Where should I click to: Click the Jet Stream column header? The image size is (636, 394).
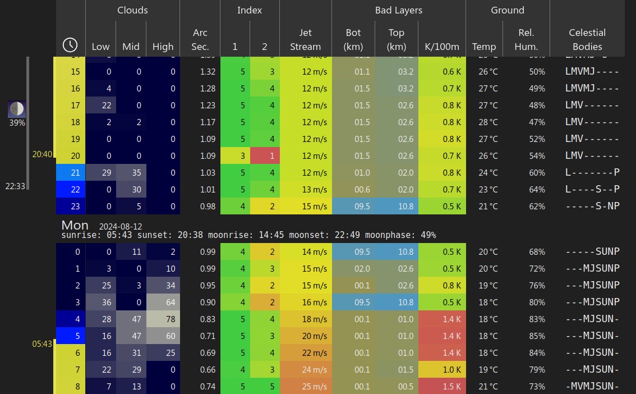coord(306,39)
